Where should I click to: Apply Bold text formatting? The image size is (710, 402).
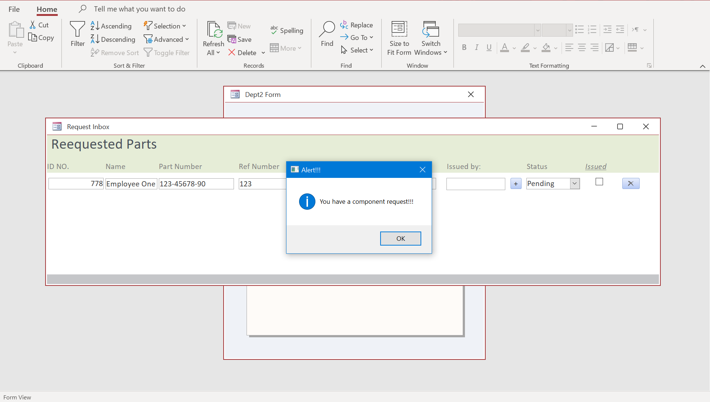click(x=464, y=47)
